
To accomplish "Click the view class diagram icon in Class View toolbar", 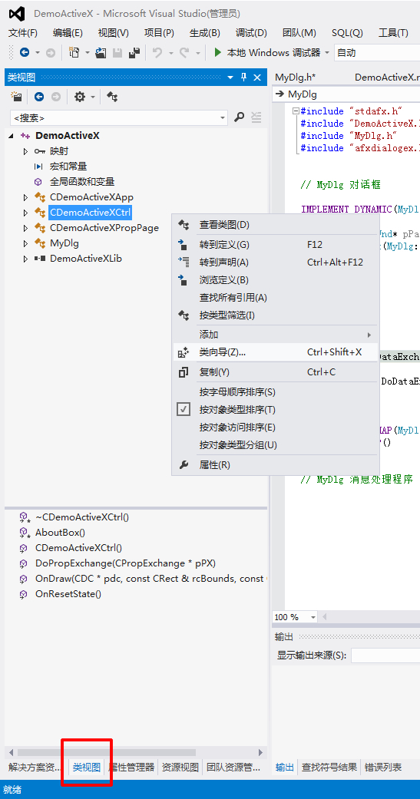I will [x=113, y=97].
